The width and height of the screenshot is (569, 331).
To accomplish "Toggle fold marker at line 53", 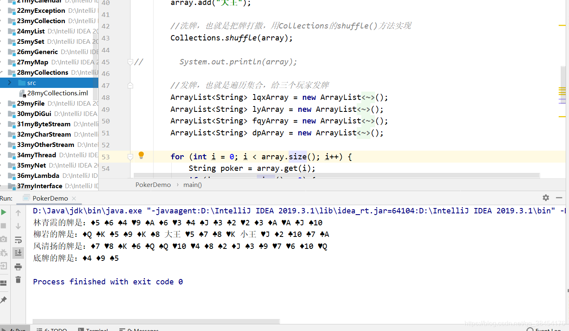I will 130,157.
